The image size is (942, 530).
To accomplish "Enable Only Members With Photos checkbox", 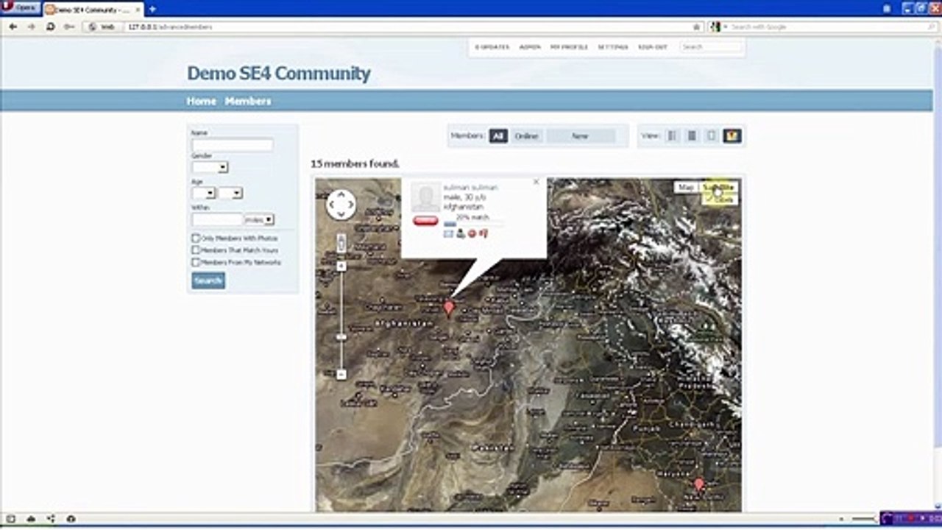I will coord(196,239).
